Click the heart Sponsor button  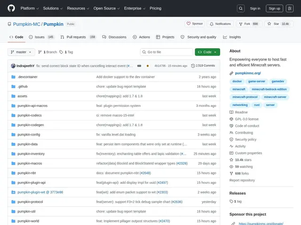point(195,24)
